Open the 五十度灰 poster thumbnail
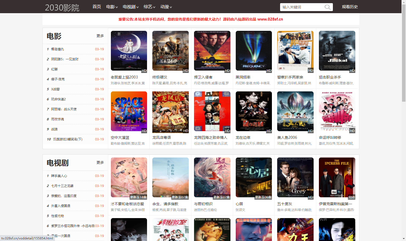This screenshot has width=406, height=241. click(295, 177)
